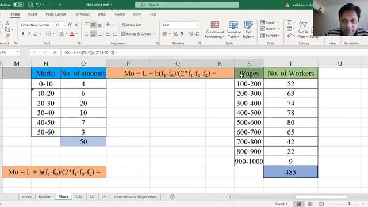Open Conditional Formatting menu
Viewport: 368px width, 207px height.
(214, 30)
